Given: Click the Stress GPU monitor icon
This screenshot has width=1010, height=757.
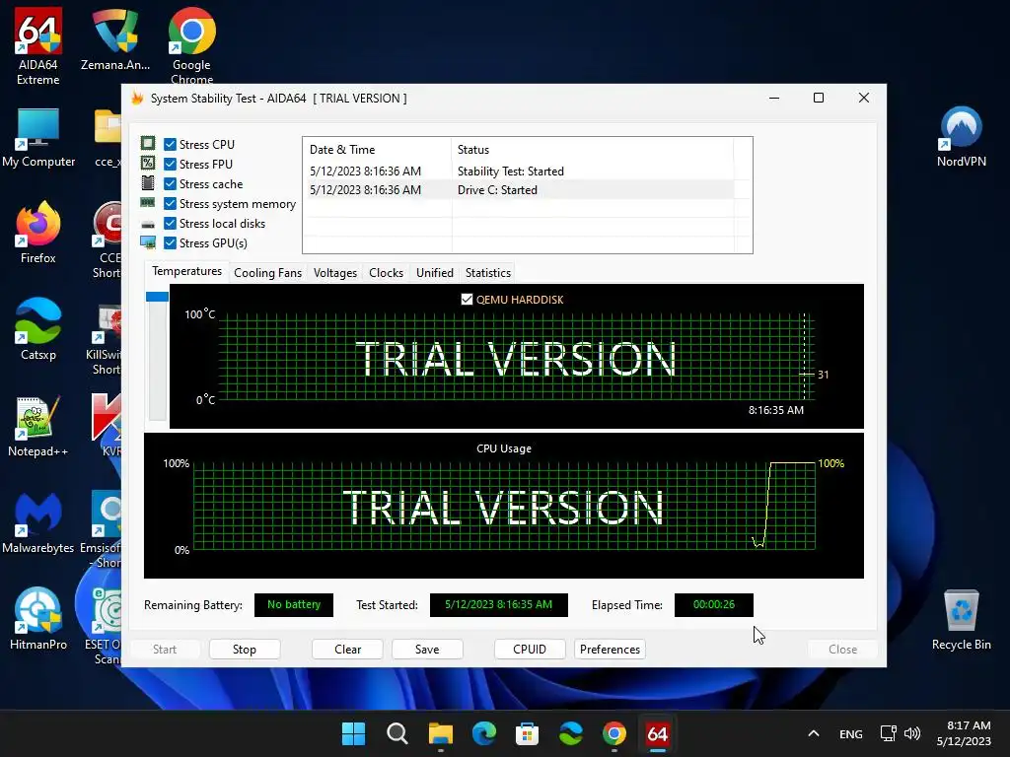Looking at the screenshot, I should [148, 242].
